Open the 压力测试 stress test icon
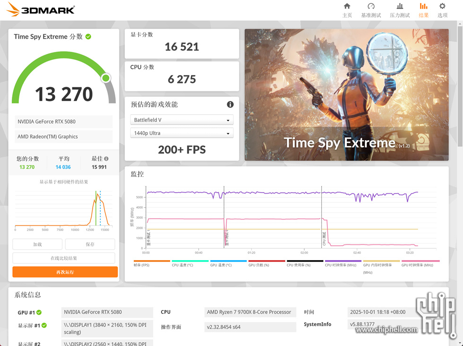The width and height of the screenshot is (463, 346). [x=400, y=7]
